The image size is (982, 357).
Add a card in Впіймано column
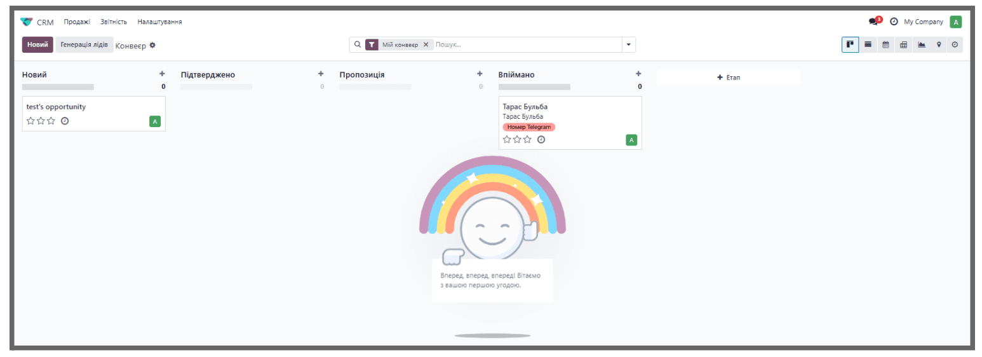point(638,74)
